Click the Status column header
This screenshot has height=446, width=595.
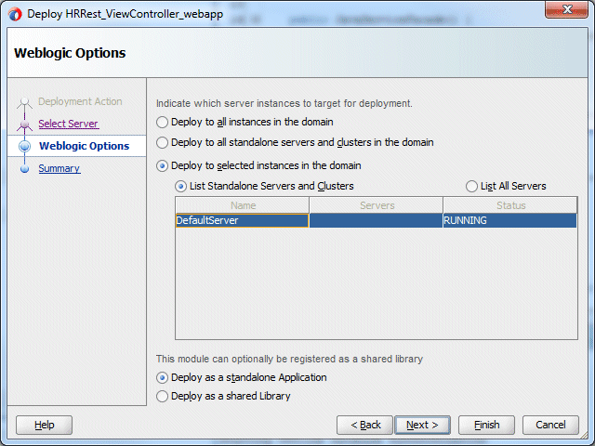point(510,205)
